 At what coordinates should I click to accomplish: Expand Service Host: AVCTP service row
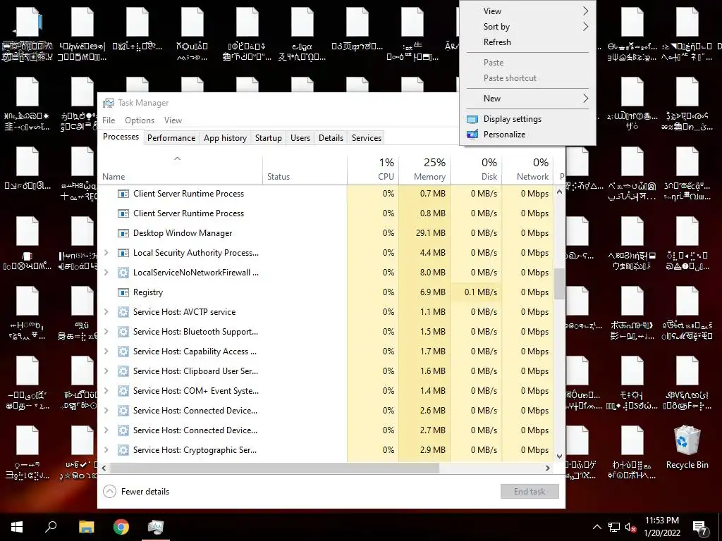click(x=106, y=312)
